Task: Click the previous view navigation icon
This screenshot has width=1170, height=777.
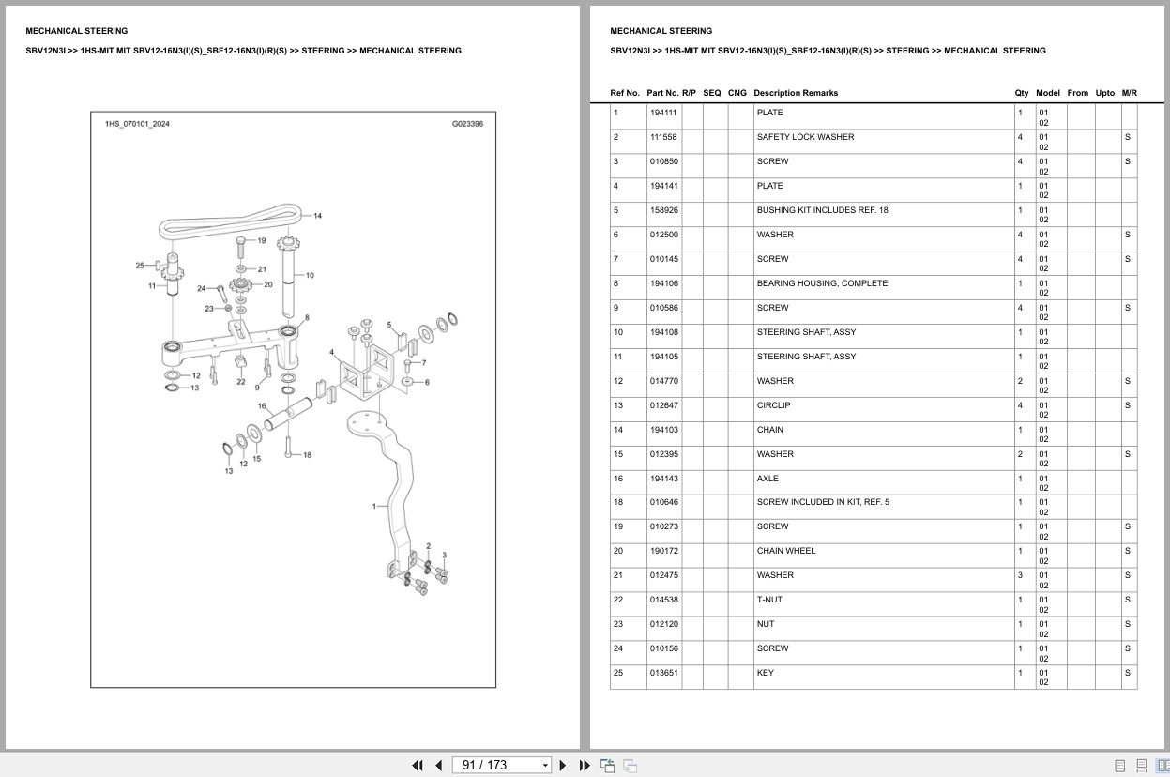Action: coord(608,766)
